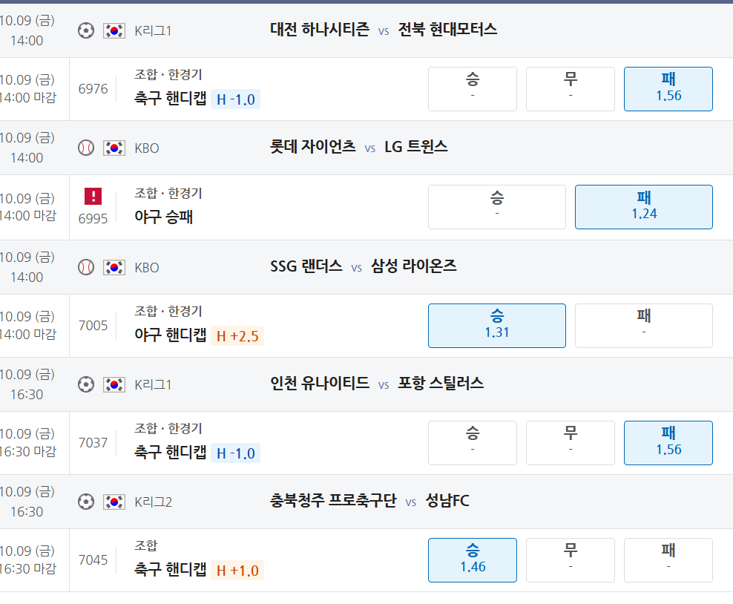Screen dimensions: 733x604
Task: Select 무 draw option for game 7037
Action: pos(571,443)
